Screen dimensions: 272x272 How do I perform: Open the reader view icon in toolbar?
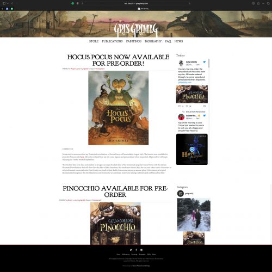click(83, 3)
